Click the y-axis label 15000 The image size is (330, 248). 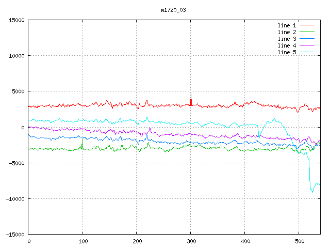coord(16,20)
